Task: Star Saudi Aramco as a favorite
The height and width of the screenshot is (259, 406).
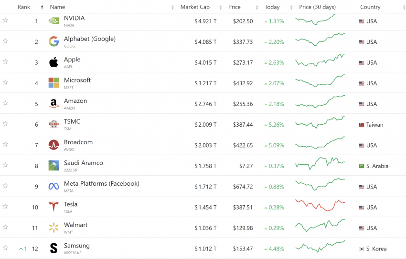Action: (x=5, y=165)
